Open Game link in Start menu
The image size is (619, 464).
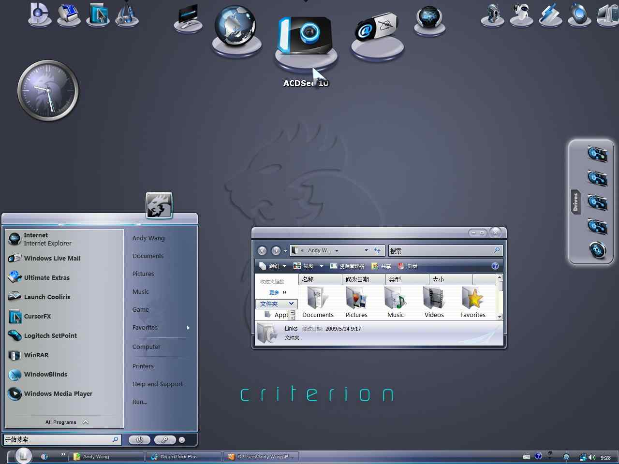pos(141,309)
